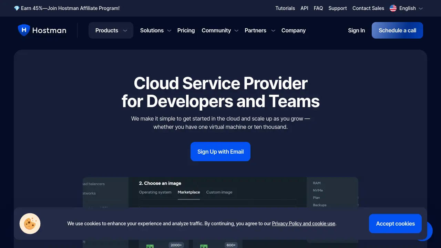Expand the Partners dropdown chevron
Viewport: 441px width, 248px height.
(273, 31)
